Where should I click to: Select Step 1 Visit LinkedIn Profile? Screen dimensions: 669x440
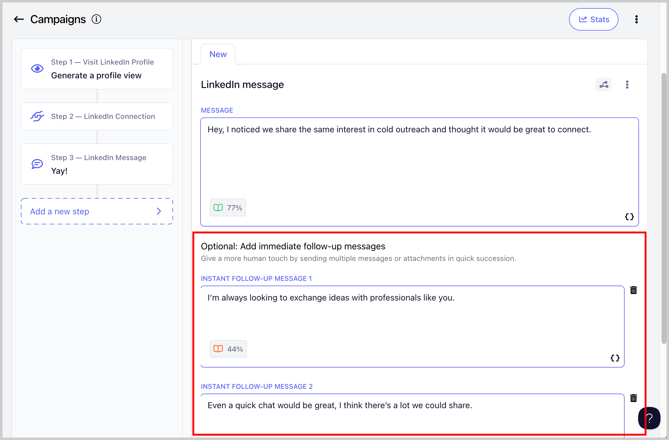[x=97, y=69]
